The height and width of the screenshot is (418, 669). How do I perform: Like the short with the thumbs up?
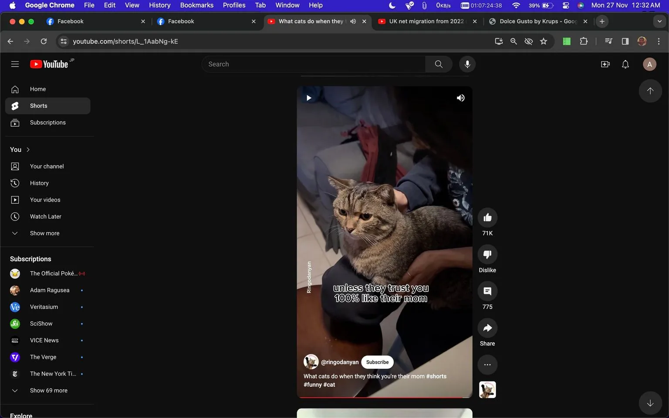point(487,217)
